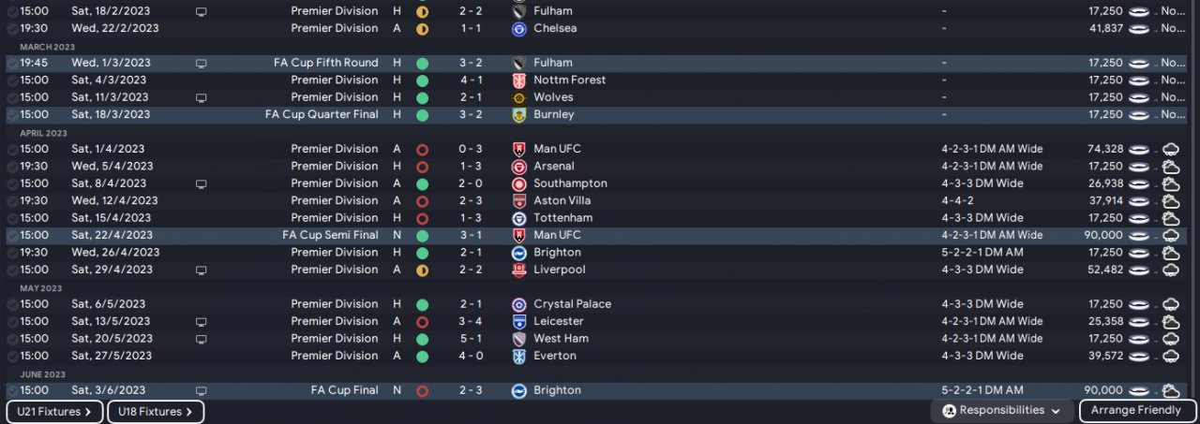Toggle checkmark on the West Ham fixture row
The width and height of the screenshot is (1200, 424).
coord(11,340)
